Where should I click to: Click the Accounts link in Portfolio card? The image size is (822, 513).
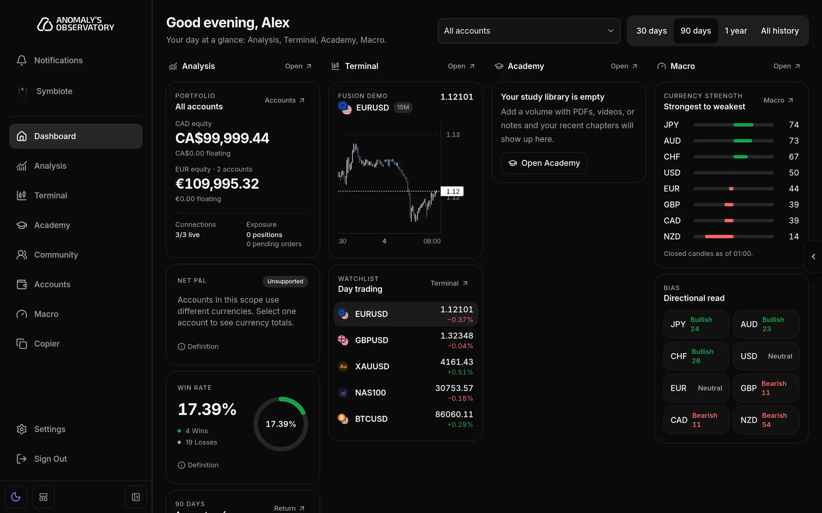tap(285, 100)
